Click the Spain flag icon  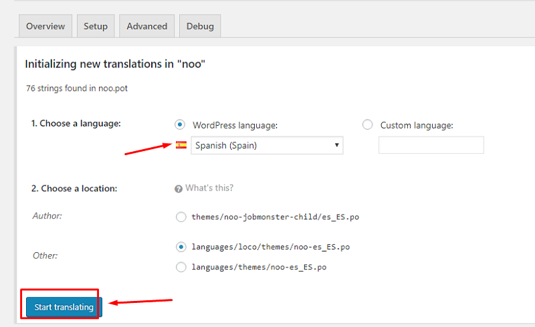point(181,145)
